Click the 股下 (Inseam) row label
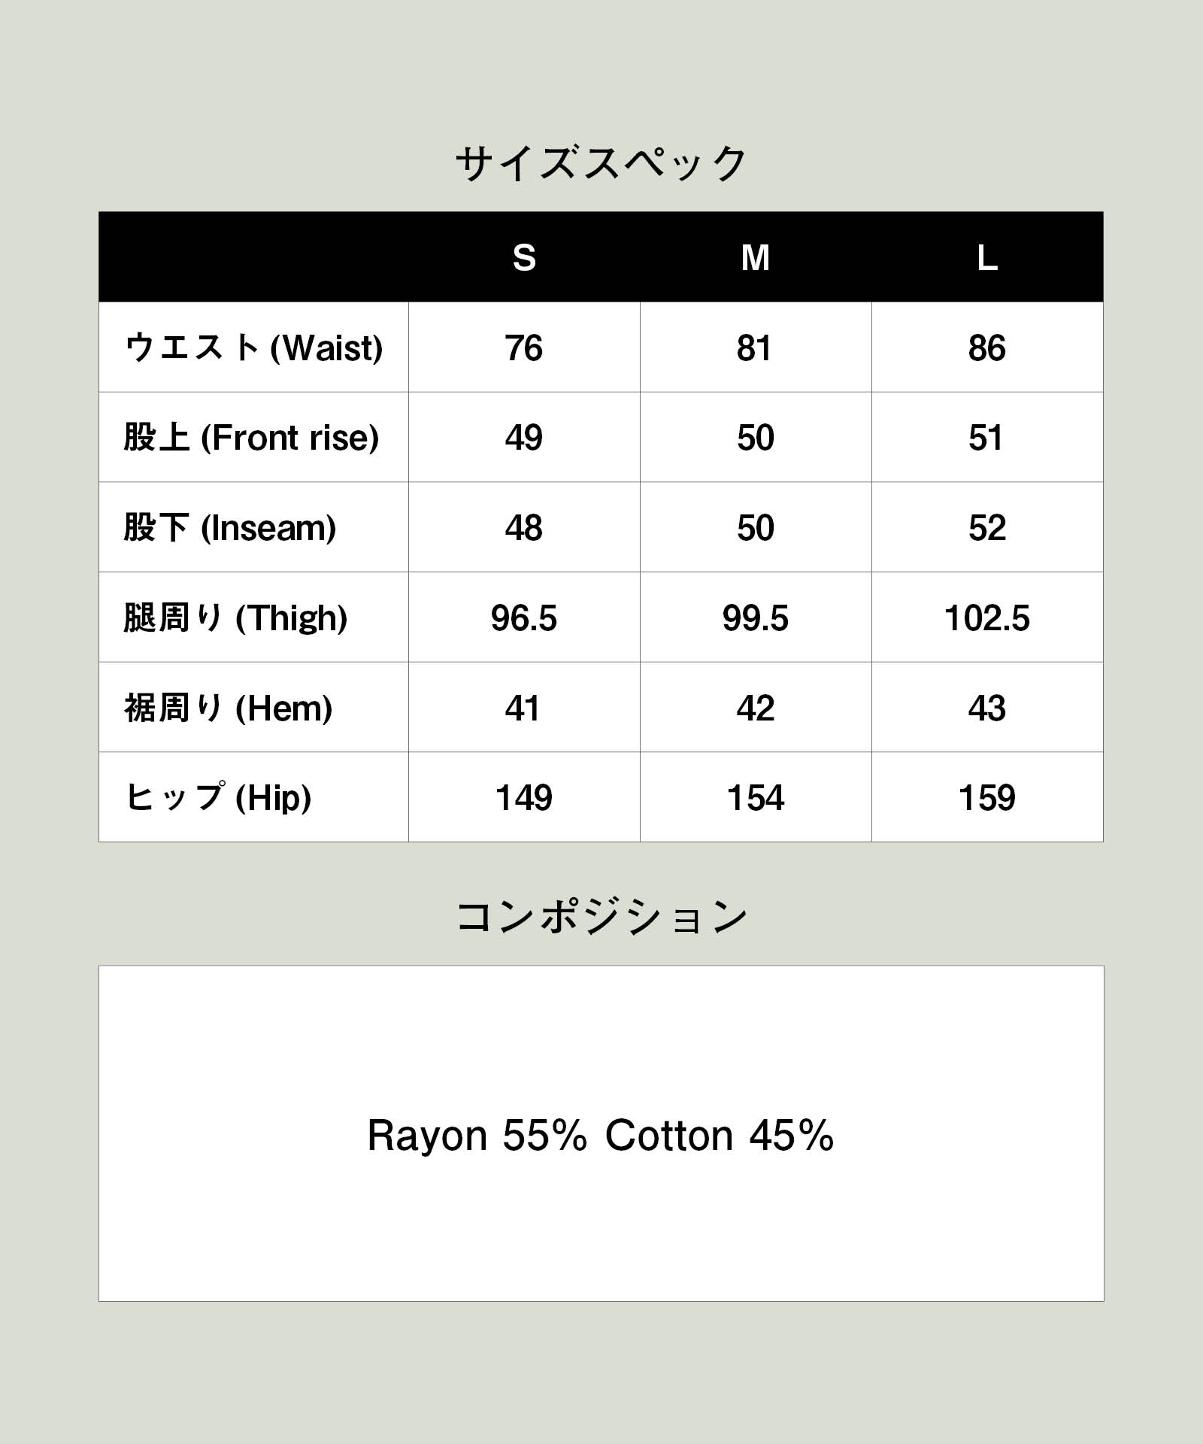This screenshot has height=1444, width=1203. [230, 527]
